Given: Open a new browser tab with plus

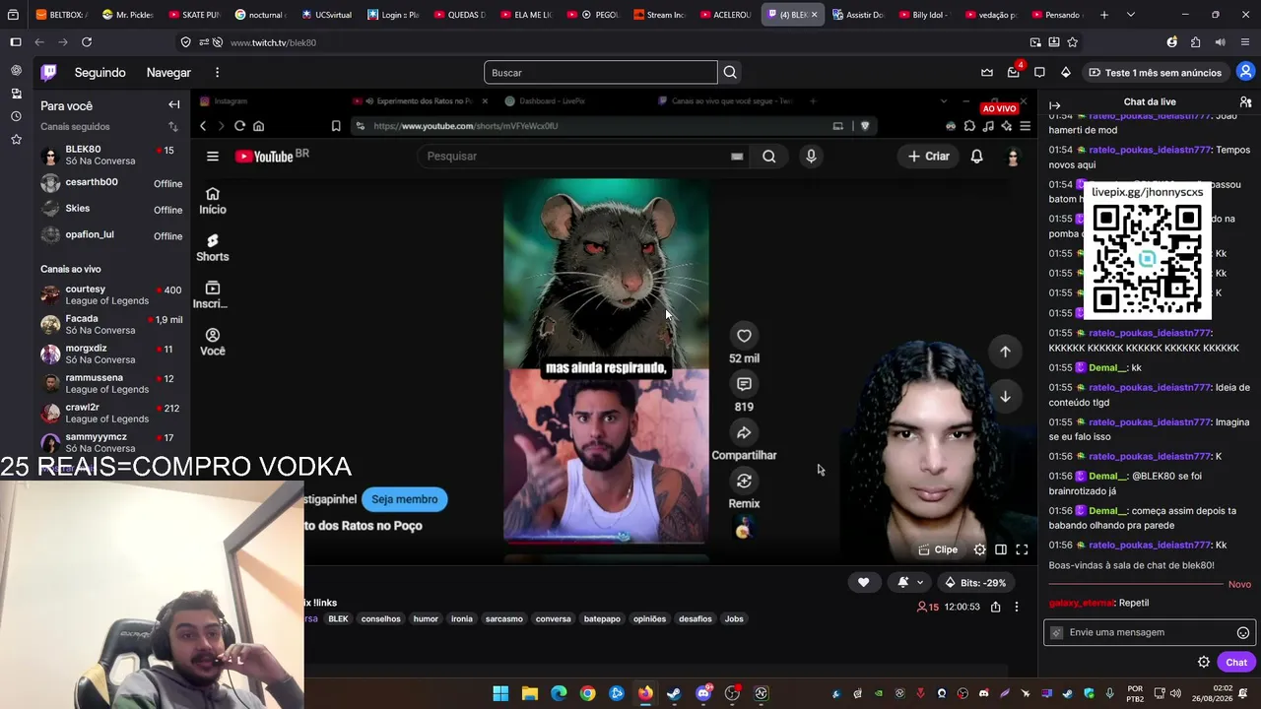Looking at the screenshot, I should (1104, 15).
